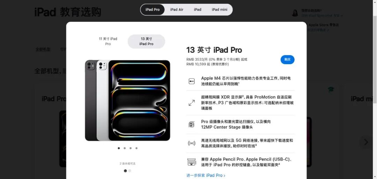The width and height of the screenshot is (377, 179).
Task: Click the next carousel arrow on right
Action: [x=366, y=142]
